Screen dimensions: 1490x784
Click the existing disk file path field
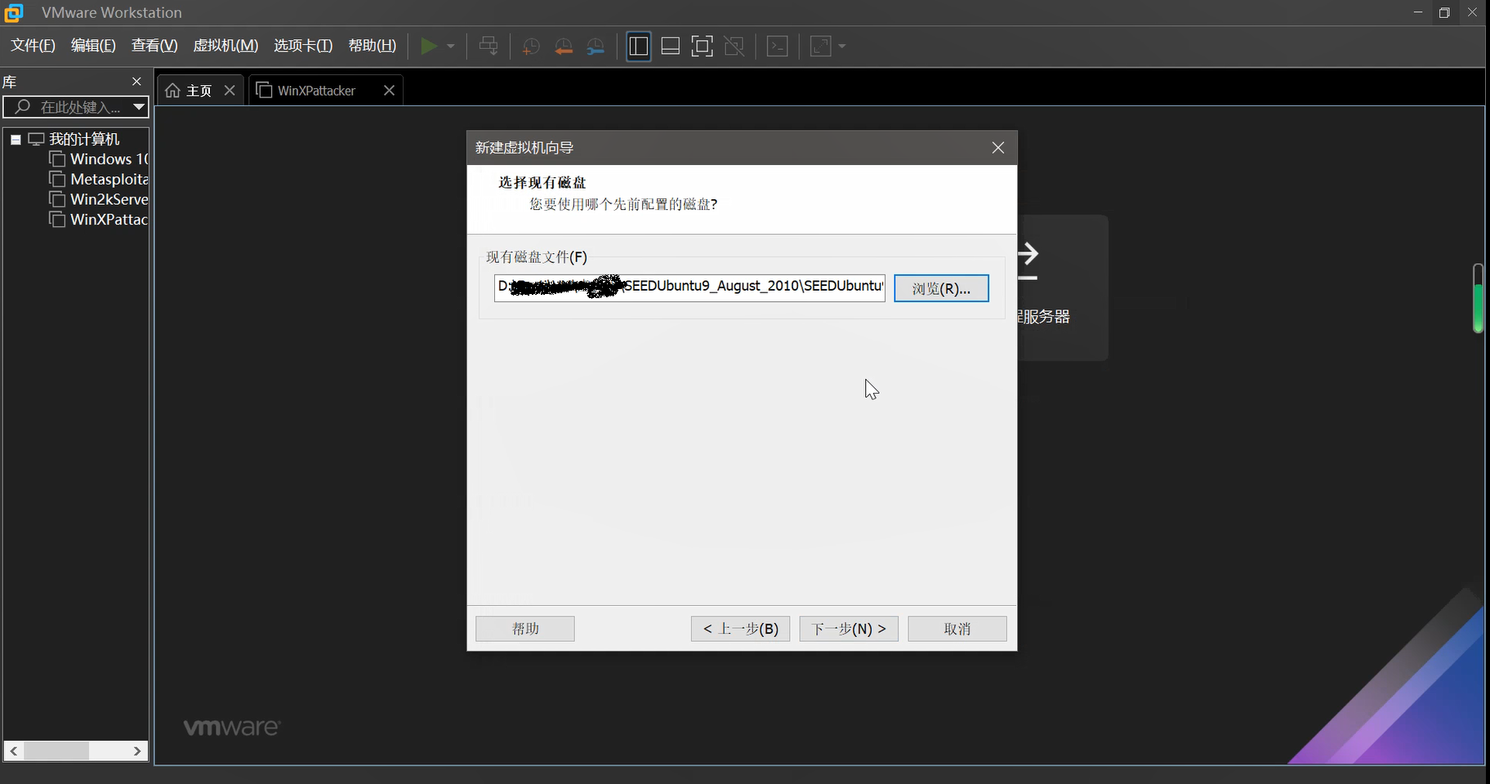(689, 287)
